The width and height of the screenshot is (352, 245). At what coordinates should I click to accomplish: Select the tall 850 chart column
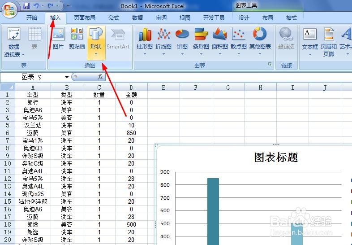(213, 211)
